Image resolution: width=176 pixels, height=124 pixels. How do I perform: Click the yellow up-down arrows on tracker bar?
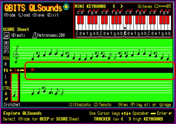(6, 70)
